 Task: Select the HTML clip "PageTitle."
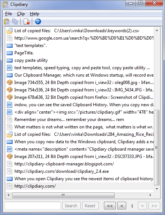click(80, 53)
